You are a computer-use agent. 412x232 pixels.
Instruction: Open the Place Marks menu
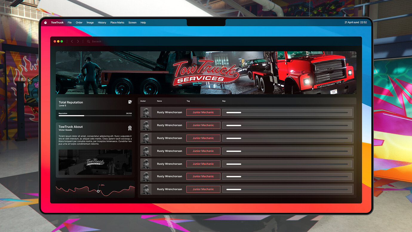(x=117, y=22)
